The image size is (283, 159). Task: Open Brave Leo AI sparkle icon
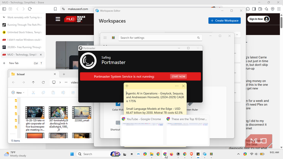coord(267,9)
